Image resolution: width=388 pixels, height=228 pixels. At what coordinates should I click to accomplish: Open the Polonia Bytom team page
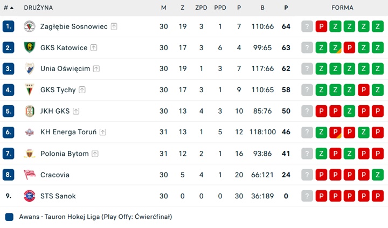pos(64,154)
